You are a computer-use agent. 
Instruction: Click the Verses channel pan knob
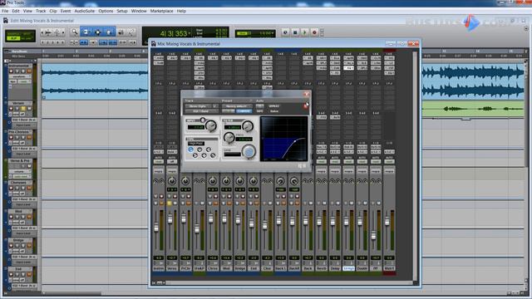click(x=172, y=181)
